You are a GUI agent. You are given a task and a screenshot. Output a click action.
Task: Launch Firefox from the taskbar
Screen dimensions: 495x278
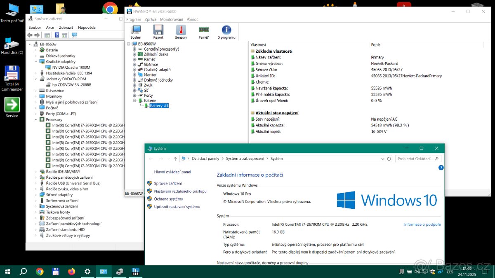point(71,271)
